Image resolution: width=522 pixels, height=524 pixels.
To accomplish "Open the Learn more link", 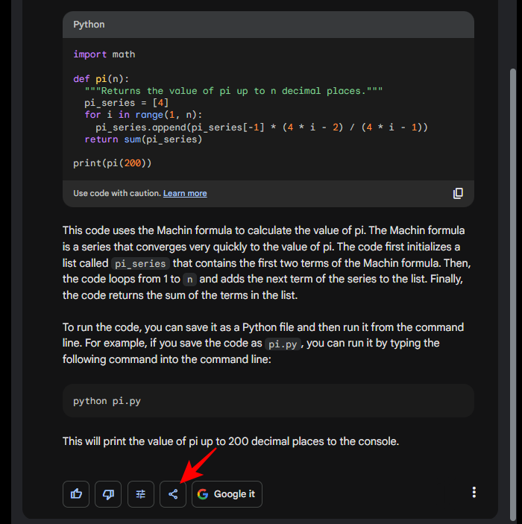I will click(185, 194).
